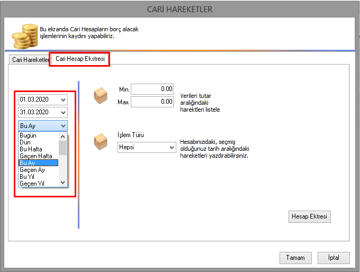This screenshot has height=272, width=360.
Task: Pick Geçen Yıl from the list
Action: [32, 183]
